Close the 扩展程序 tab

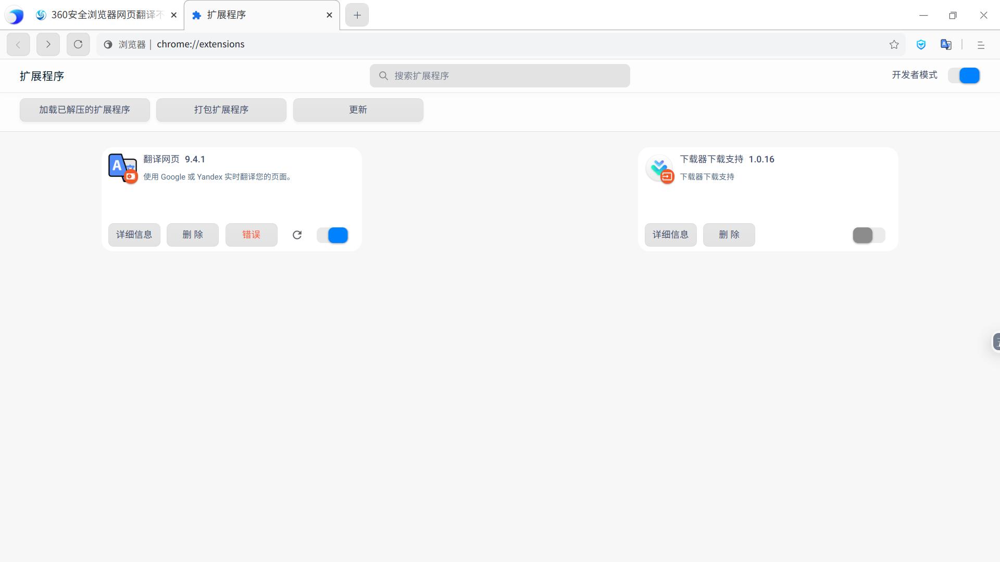pos(329,15)
